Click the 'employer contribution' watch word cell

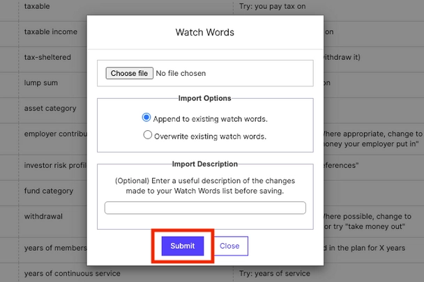(x=54, y=134)
